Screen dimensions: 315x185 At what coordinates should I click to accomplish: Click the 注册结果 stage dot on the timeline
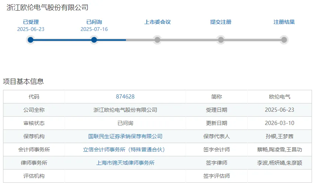[284, 40]
